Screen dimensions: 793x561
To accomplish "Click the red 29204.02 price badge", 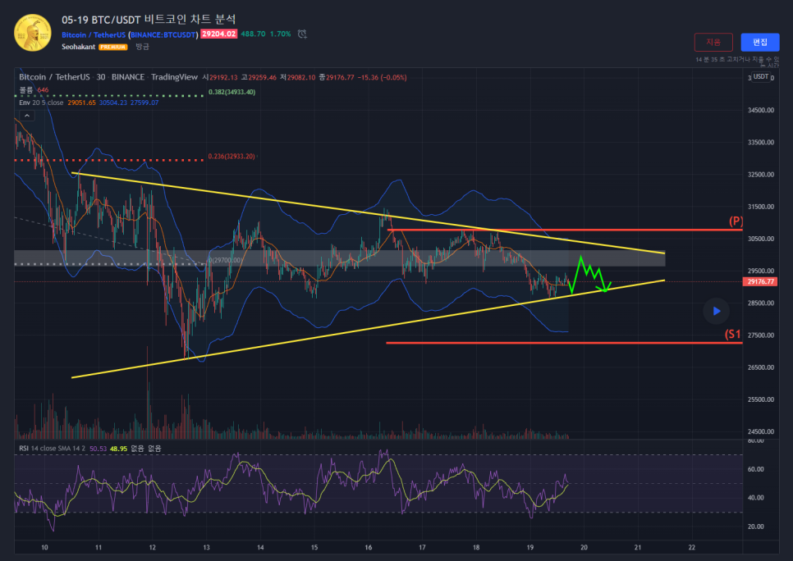I will 218,34.
